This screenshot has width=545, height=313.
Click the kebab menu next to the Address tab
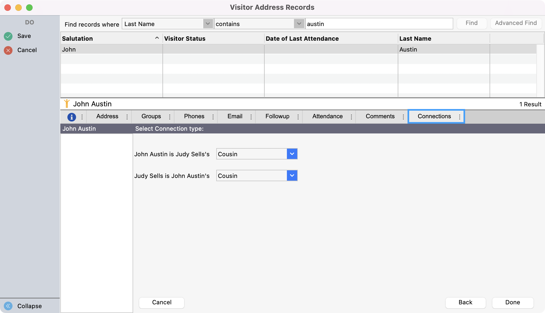click(x=127, y=116)
